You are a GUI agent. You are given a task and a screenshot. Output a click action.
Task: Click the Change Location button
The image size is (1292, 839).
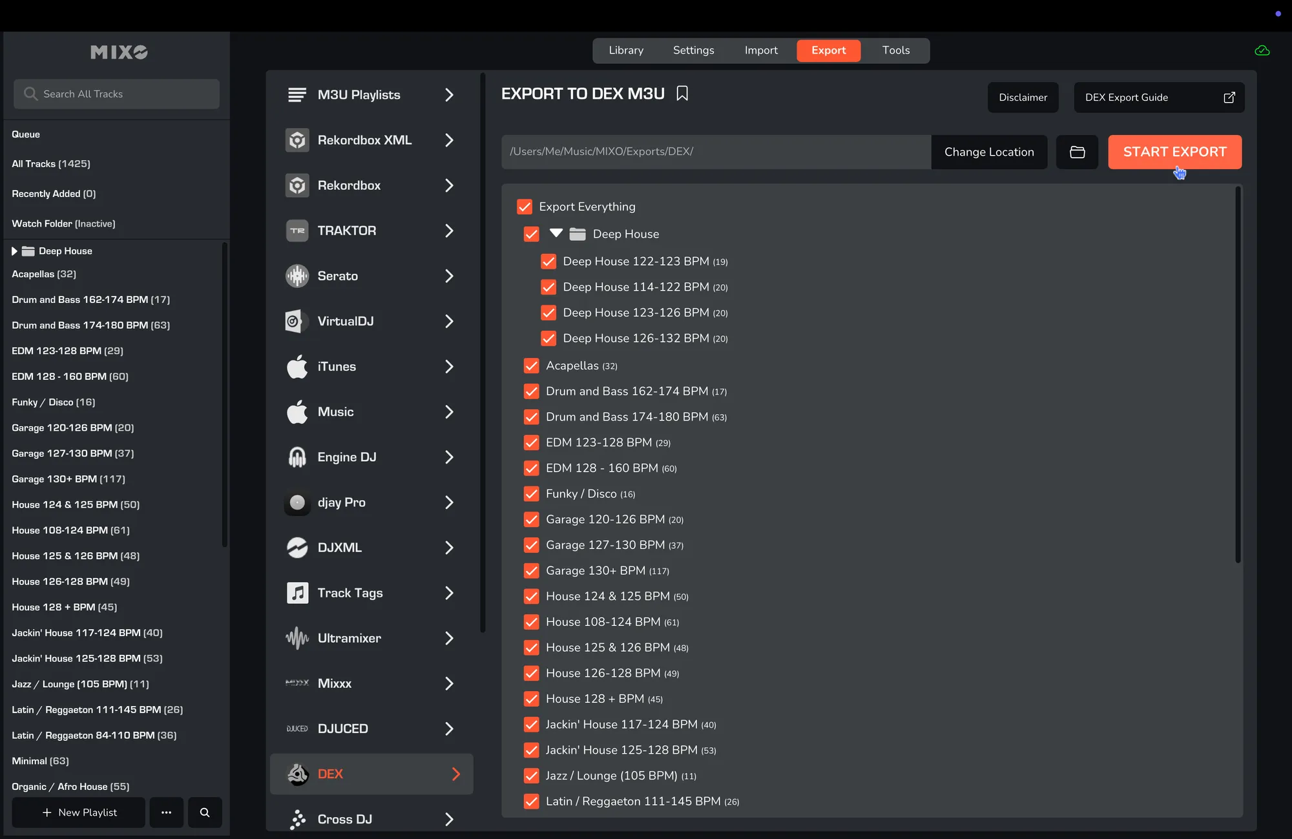(989, 152)
